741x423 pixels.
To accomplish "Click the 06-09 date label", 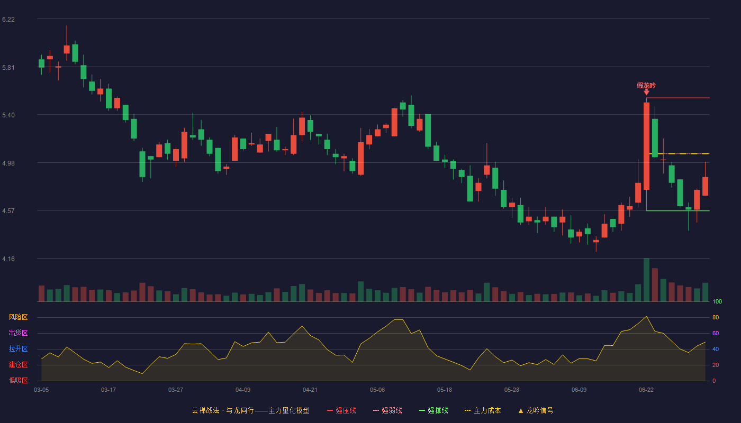I will click(579, 390).
